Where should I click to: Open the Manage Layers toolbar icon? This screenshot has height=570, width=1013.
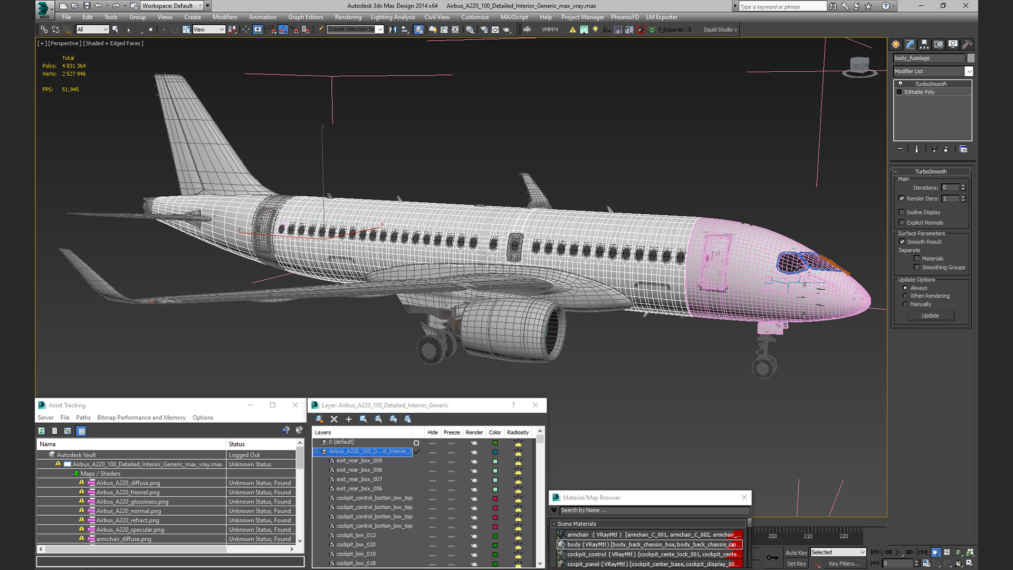pyautogui.click(x=418, y=30)
